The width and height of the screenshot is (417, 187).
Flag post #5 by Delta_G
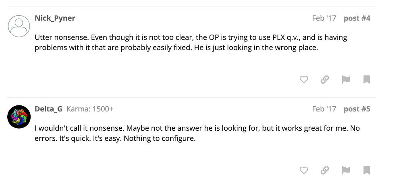pos(346,171)
